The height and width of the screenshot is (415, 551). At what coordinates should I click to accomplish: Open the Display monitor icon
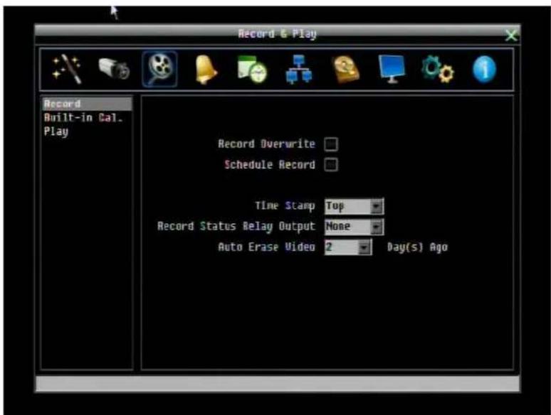click(x=392, y=69)
